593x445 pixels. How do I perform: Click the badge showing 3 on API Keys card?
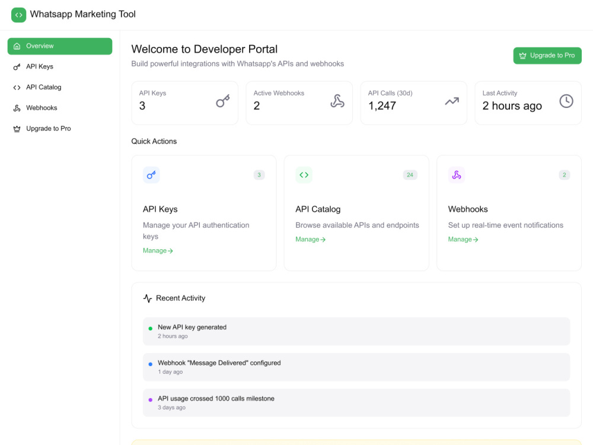pyautogui.click(x=259, y=175)
